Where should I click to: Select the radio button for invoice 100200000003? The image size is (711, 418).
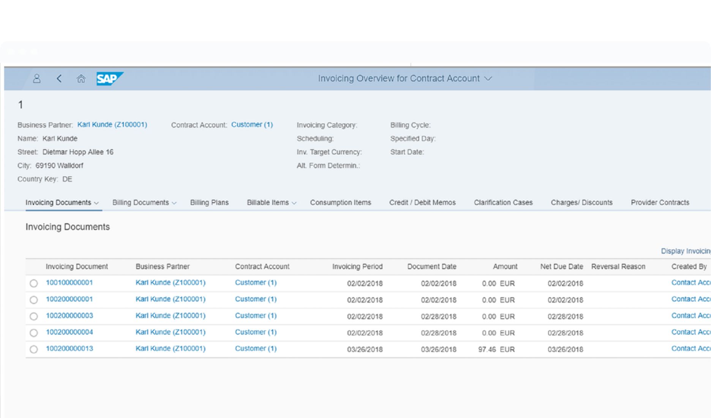(33, 316)
